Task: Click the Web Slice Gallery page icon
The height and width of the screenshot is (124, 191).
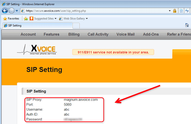Action: (61, 19)
